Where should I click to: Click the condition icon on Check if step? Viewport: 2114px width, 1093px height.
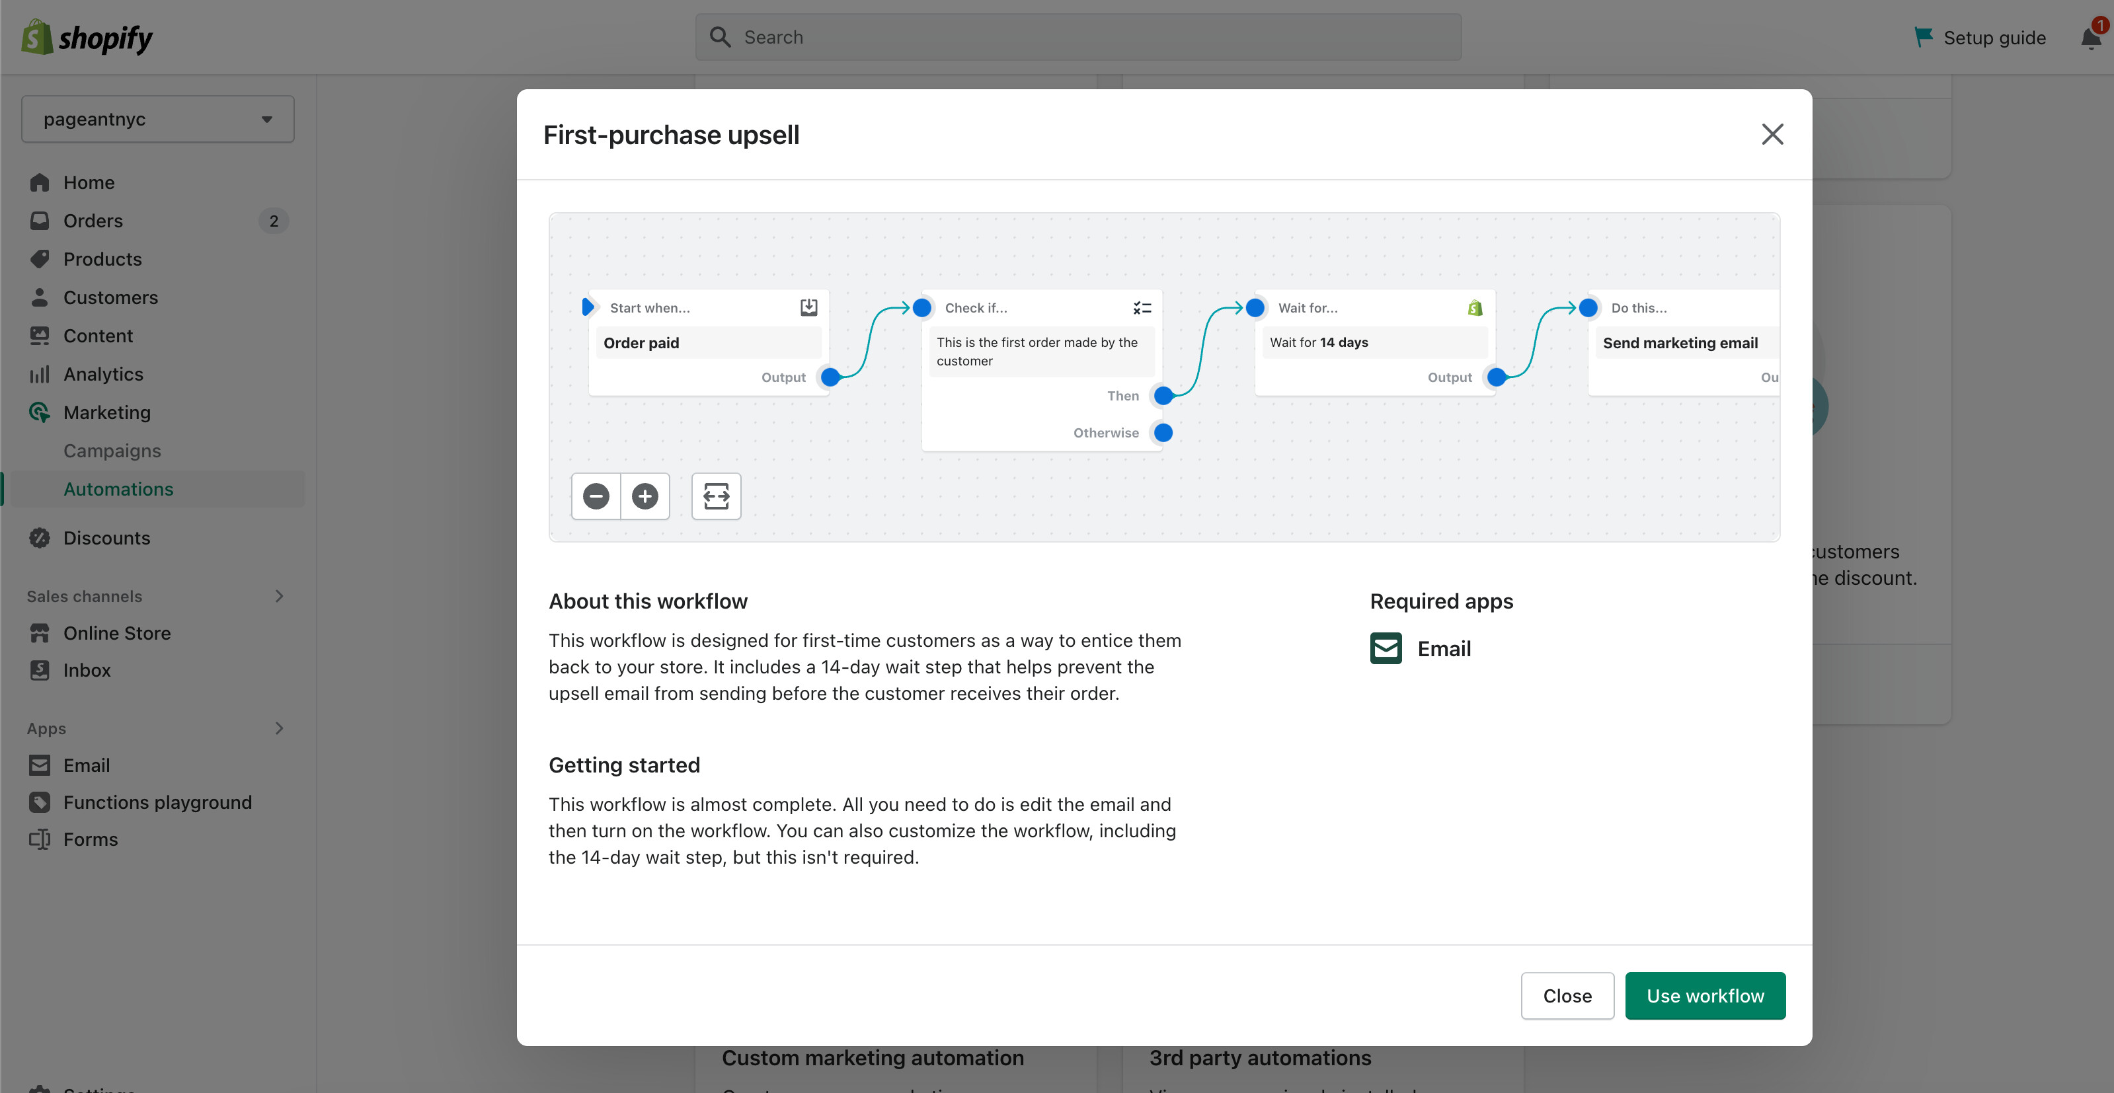pos(1142,308)
